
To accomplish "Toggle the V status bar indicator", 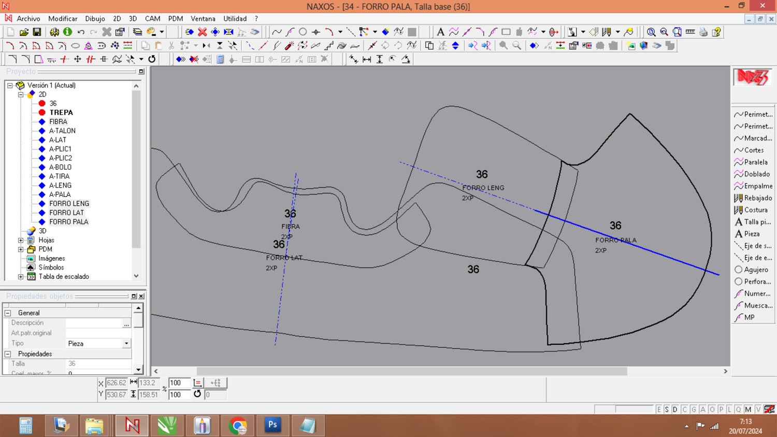I will [x=758, y=410].
